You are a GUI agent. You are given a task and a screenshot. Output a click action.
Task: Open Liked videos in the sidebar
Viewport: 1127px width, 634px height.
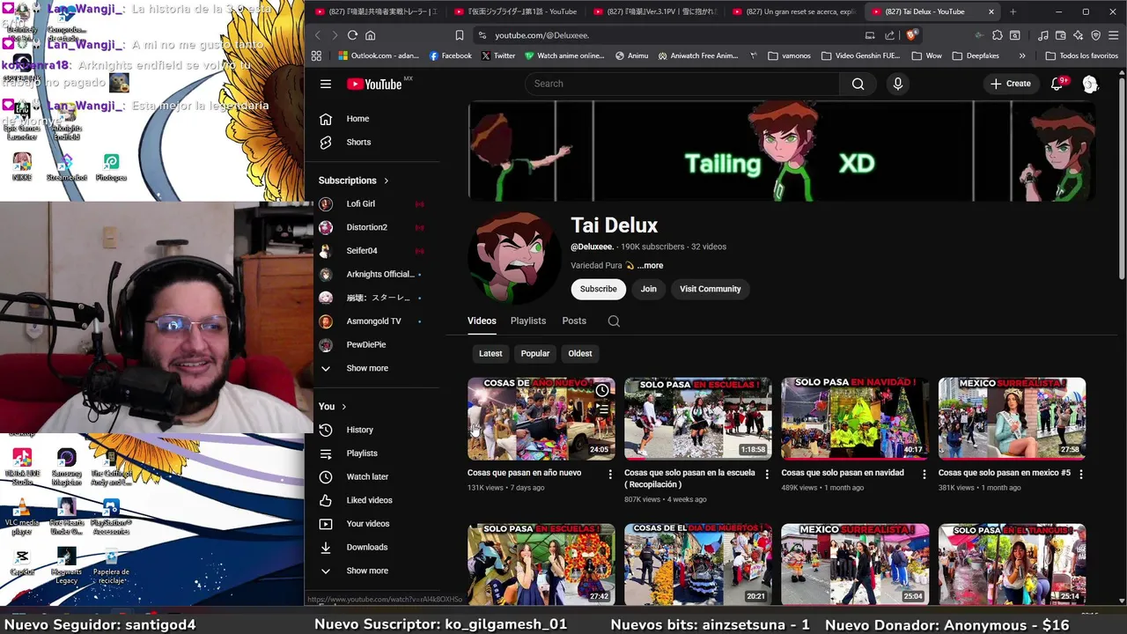click(369, 500)
